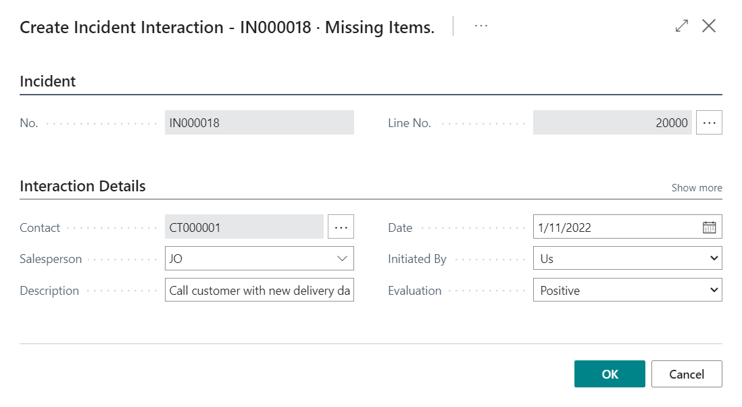The width and height of the screenshot is (742, 407).
Task: Open the page options ellipsis menu
Action: (x=480, y=26)
